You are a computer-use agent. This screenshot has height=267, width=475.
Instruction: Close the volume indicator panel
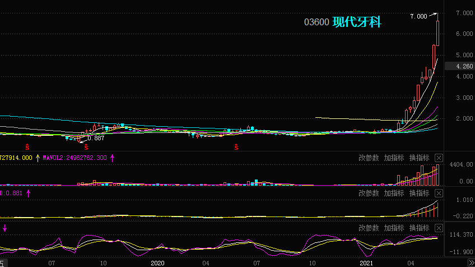[x=439, y=158]
